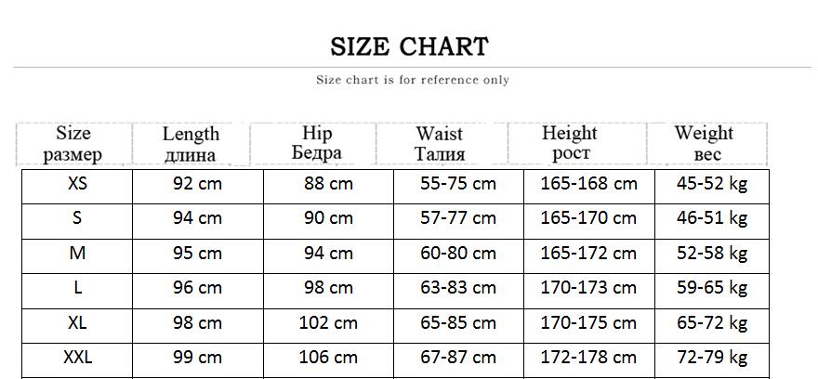Select the XS size row label
Screen dimensions: 818x379
click(78, 184)
